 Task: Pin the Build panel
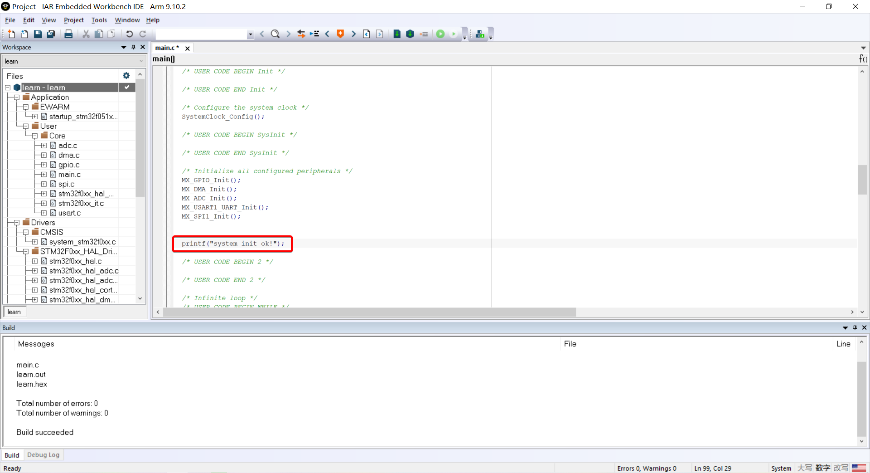pyautogui.click(x=855, y=327)
